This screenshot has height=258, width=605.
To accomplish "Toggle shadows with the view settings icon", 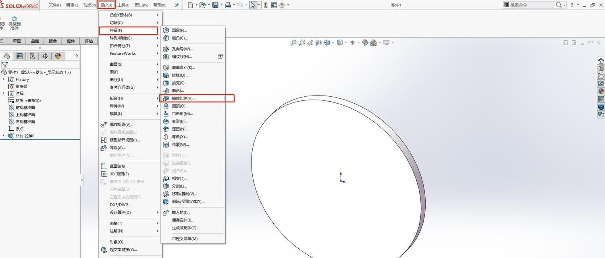I will [387, 42].
